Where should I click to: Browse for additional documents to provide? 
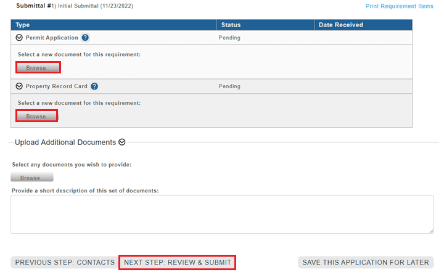[x=32, y=178]
